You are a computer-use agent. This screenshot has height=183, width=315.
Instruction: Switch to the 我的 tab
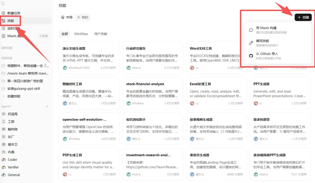tap(83, 17)
